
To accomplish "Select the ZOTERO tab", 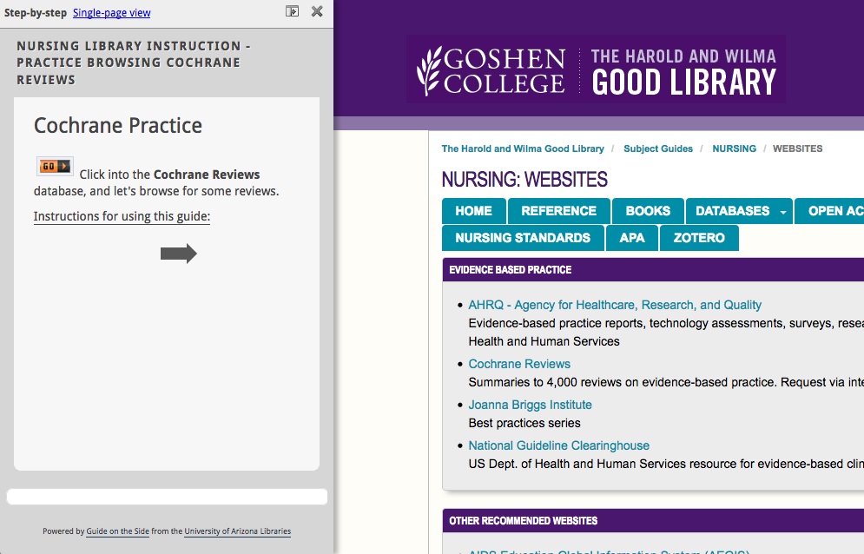I will tap(699, 238).
